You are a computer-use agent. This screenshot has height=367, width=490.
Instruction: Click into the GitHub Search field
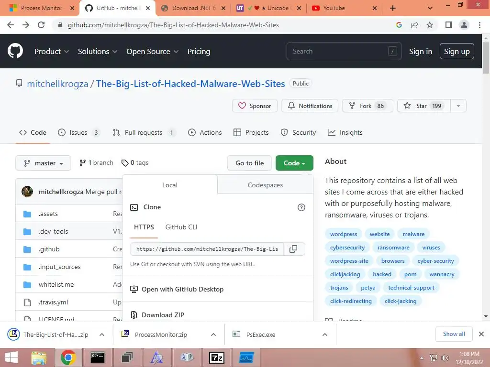coord(344,51)
